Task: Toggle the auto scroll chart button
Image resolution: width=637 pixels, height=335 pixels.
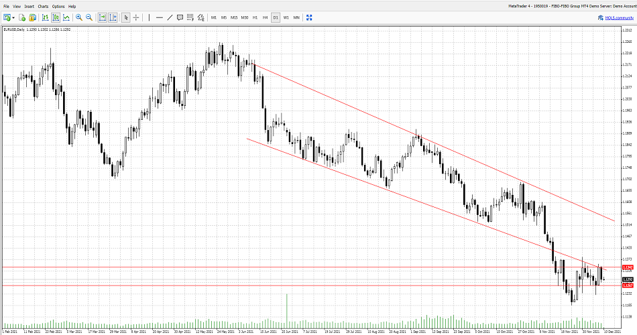Action: pos(102,17)
